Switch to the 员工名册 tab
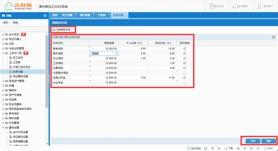The image size is (278, 151). [x=67, y=15]
